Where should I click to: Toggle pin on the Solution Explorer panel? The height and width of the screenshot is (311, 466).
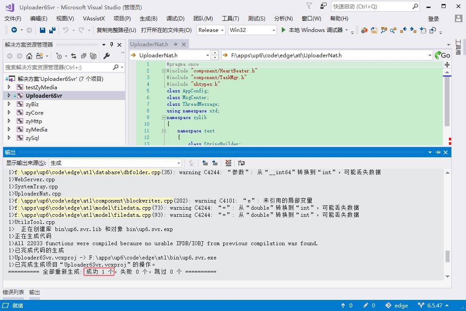pyautogui.click(x=111, y=44)
